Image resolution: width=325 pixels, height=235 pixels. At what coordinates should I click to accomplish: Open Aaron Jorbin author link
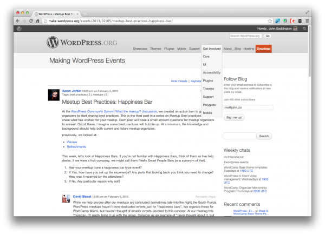tap(71, 91)
